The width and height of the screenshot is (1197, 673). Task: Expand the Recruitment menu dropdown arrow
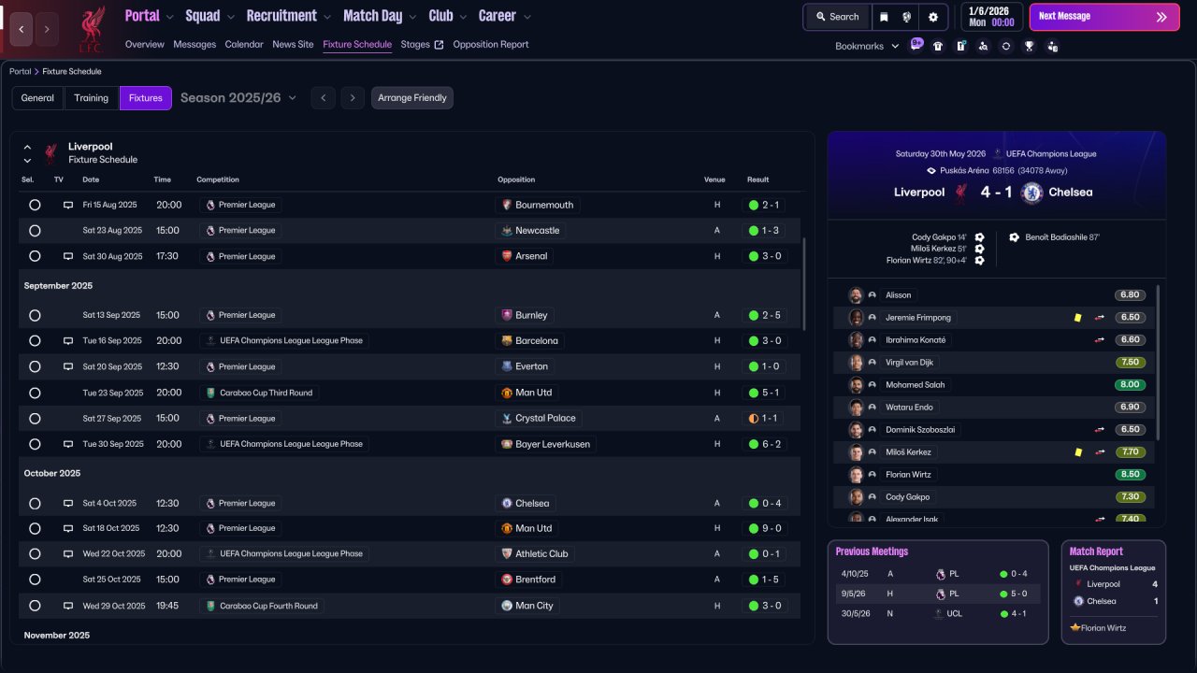click(326, 17)
